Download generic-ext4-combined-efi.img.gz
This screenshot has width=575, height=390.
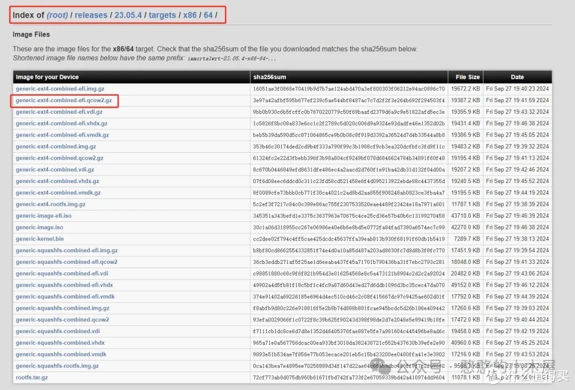click(60, 89)
